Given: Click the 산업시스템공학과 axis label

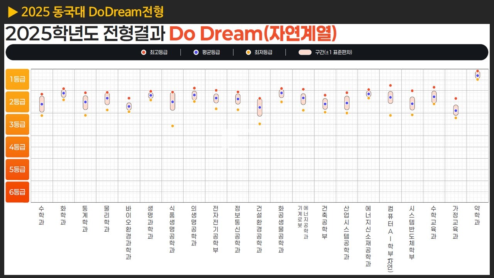Looking at the screenshot, I should (x=347, y=232).
